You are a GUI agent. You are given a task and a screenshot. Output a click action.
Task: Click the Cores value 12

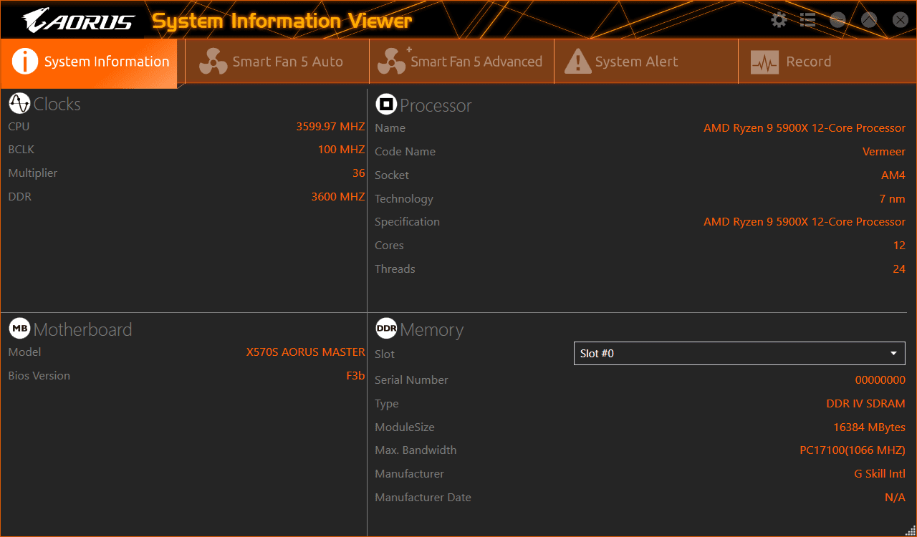[899, 245]
